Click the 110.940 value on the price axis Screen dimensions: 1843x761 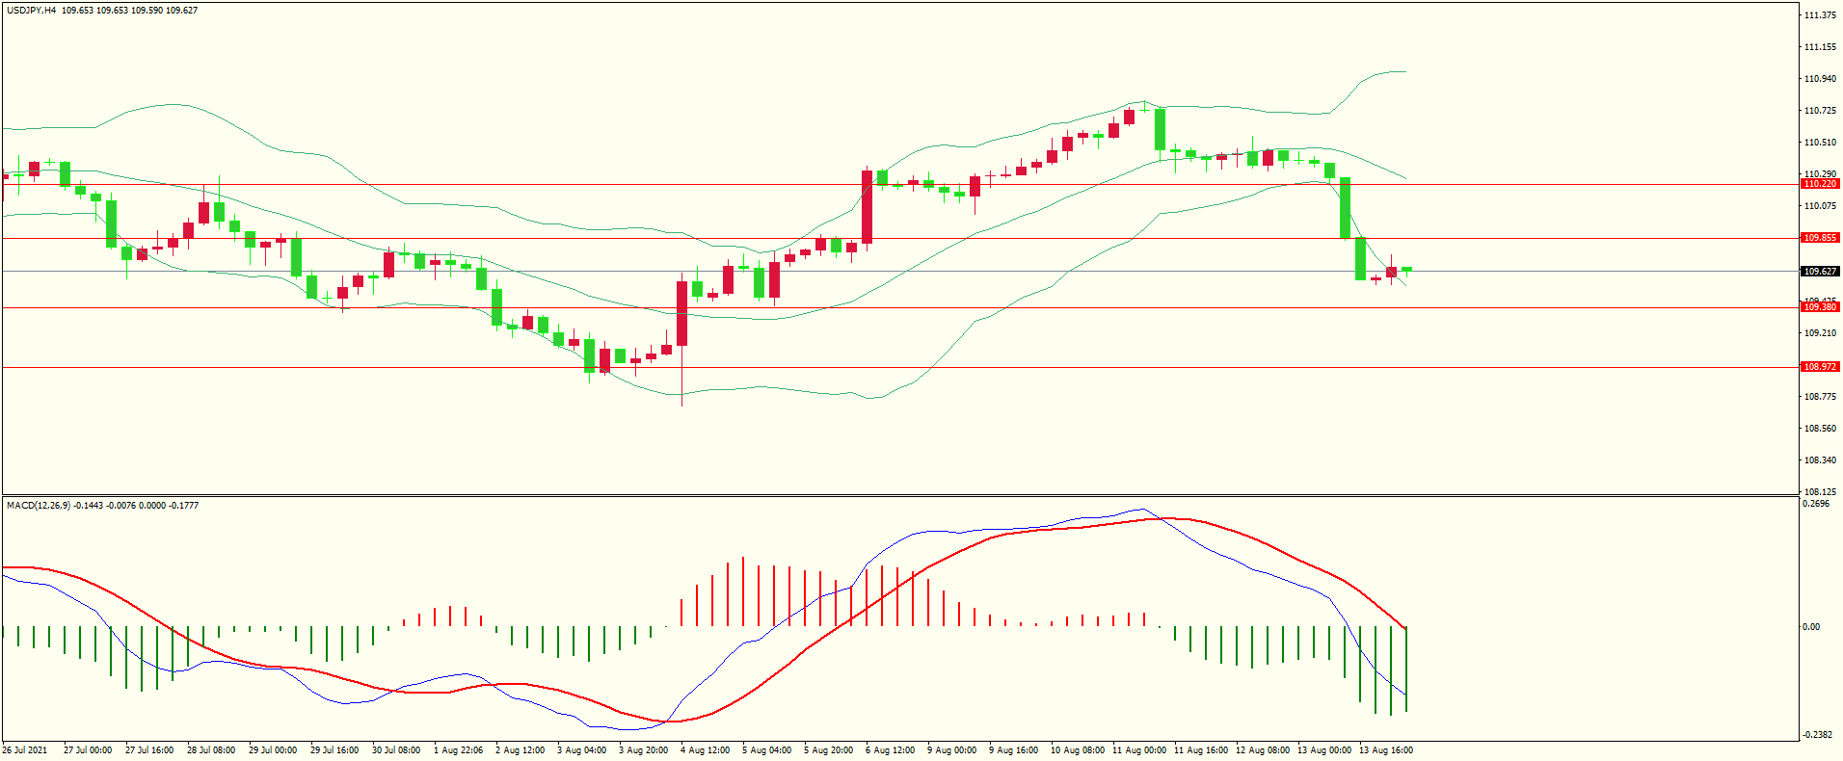1820,79
